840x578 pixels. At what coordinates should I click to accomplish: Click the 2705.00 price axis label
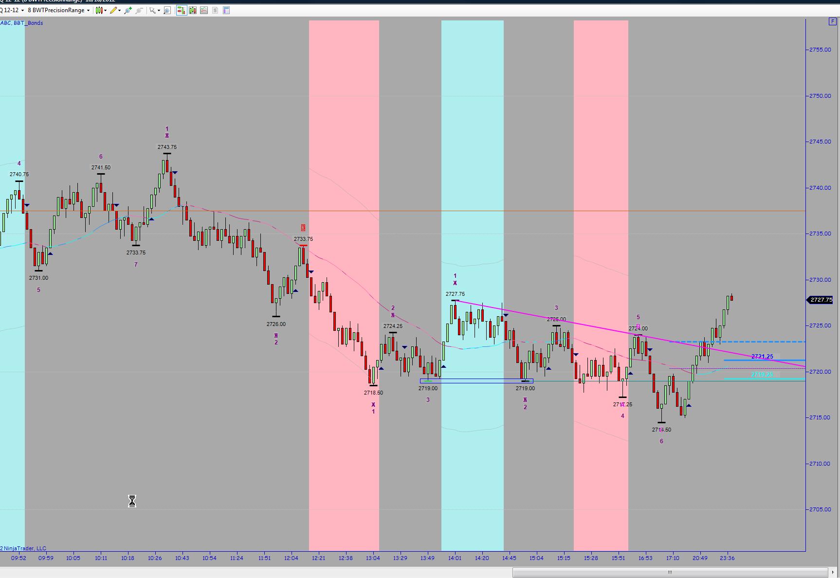click(x=820, y=509)
